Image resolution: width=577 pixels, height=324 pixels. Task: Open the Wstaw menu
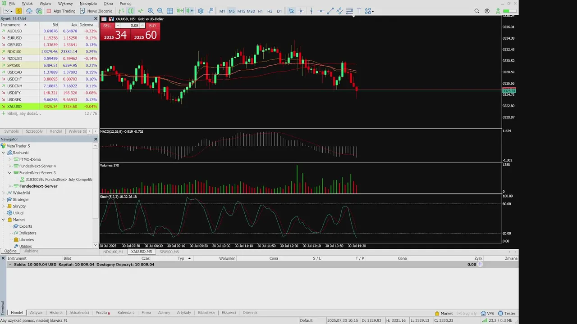45,3
